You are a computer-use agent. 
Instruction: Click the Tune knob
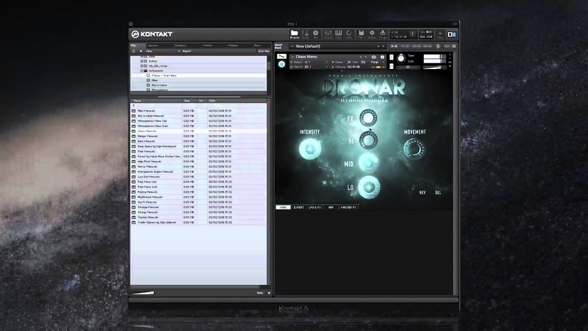[401, 58]
